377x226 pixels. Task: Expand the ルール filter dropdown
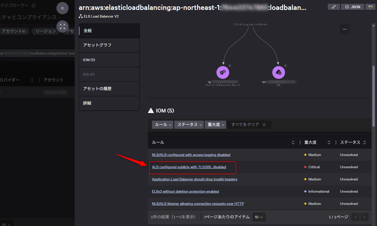pyautogui.click(x=163, y=125)
